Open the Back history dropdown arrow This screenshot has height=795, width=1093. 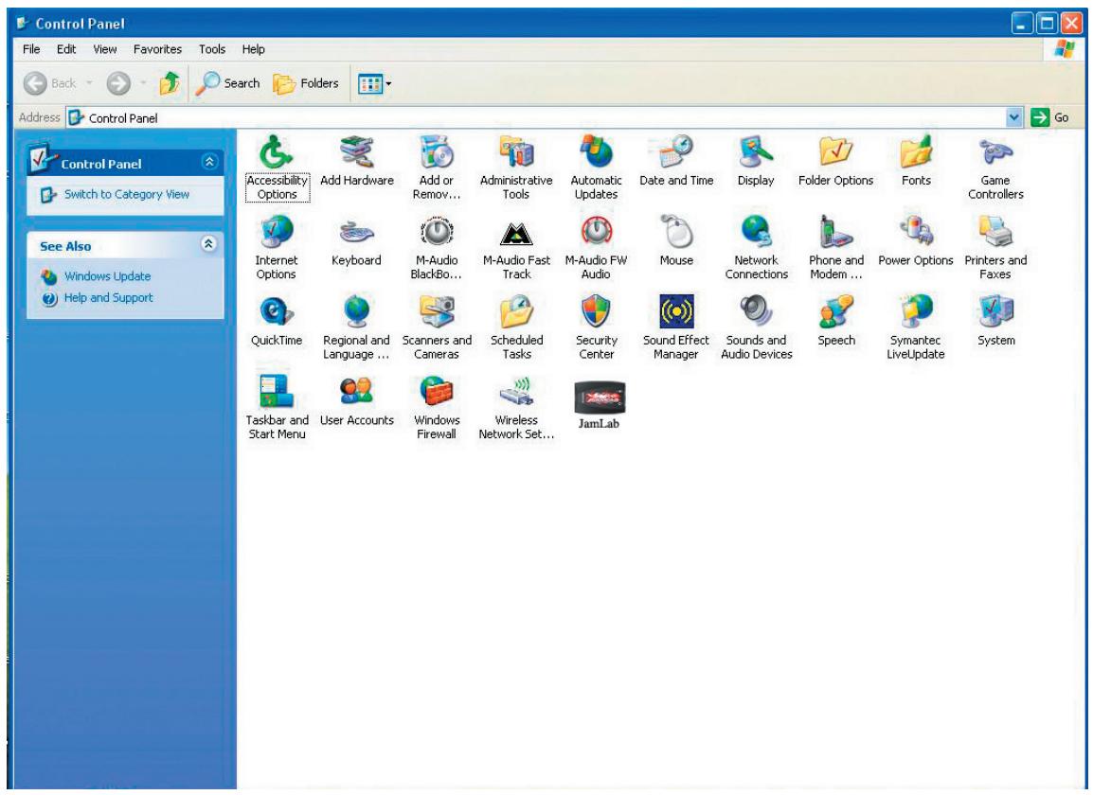[x=90, y=83]
